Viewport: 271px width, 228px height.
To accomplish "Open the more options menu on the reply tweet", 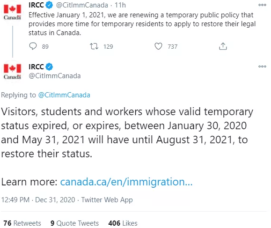I will tap(262, 66).
